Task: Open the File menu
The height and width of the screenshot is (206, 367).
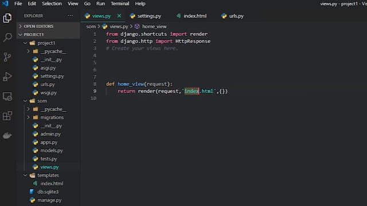Action: point(18,3)
